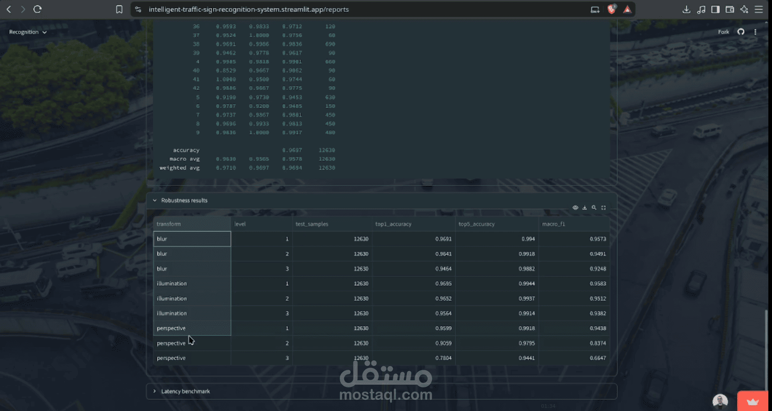Viewport: 772px width, 411px height.
Task: Open the Streamlit three-dot app menu
Action: click(755, 32)
